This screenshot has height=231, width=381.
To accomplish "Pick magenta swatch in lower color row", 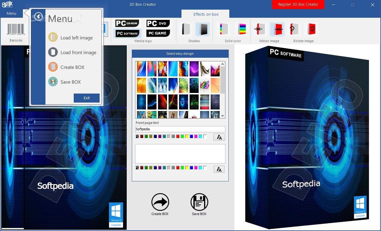I will click(x=196, y=168).
